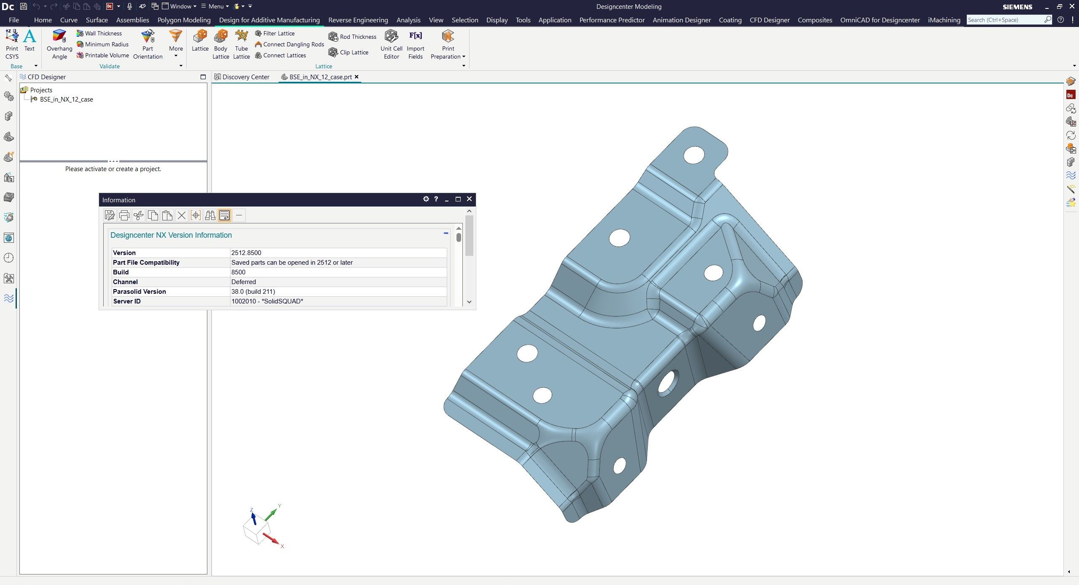This screenshot has height=585, width=1079.
Task: Switch to the Discovery Center tab
Action: click(x=242, y=77)
